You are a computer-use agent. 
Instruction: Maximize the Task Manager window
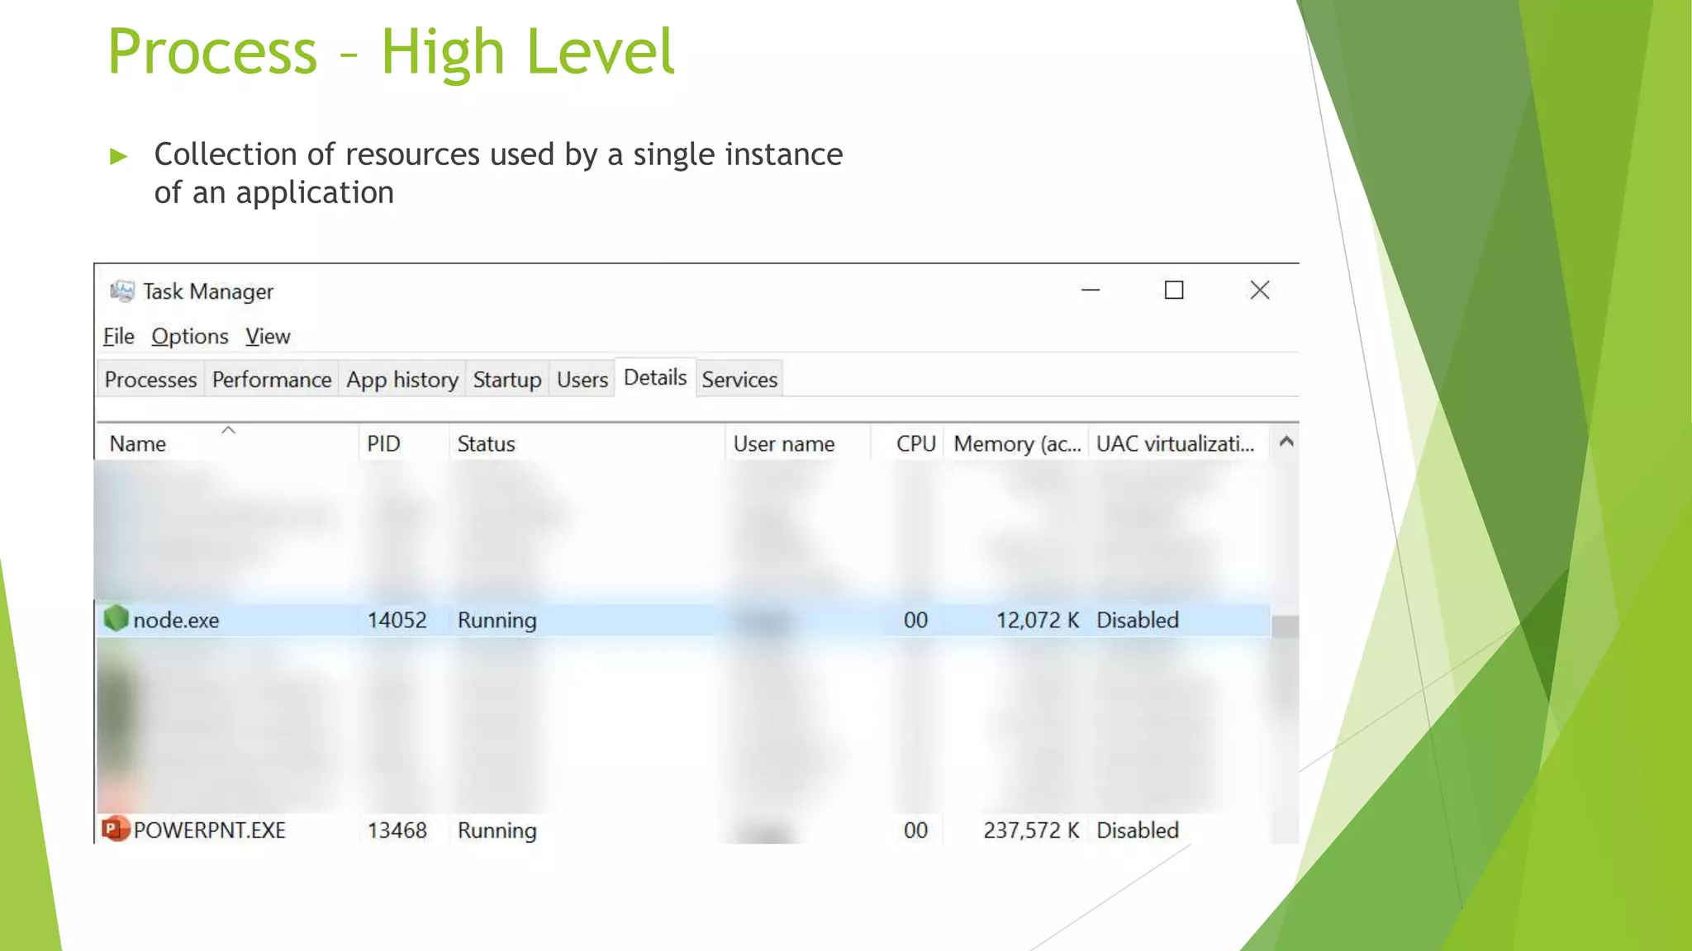click(1174, 290)
